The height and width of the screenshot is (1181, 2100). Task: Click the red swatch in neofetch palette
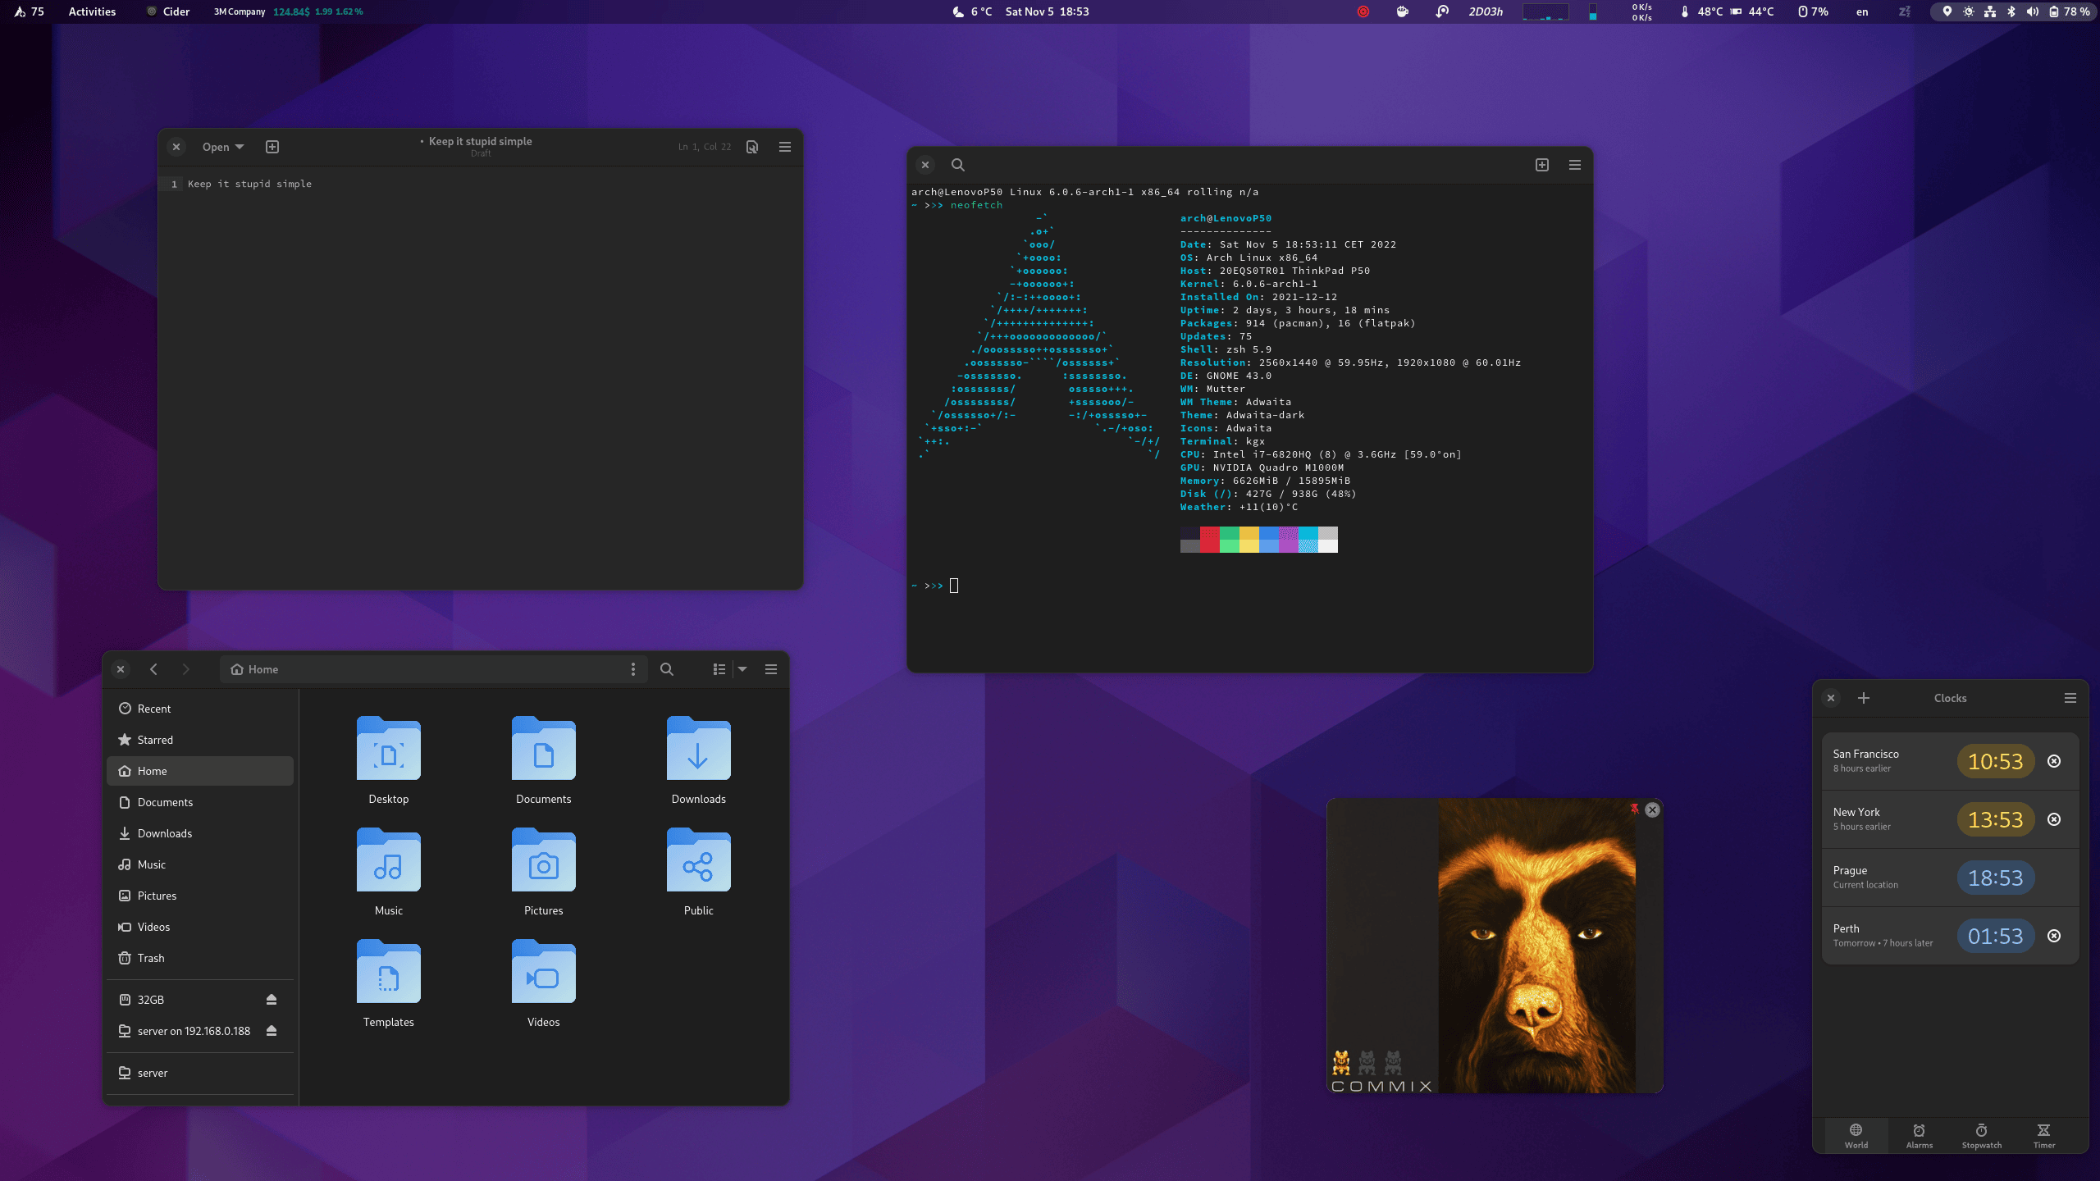1210,540
